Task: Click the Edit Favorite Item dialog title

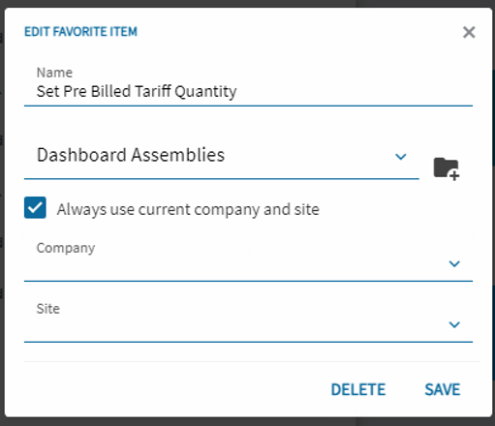Action: [x=80, y=32]
